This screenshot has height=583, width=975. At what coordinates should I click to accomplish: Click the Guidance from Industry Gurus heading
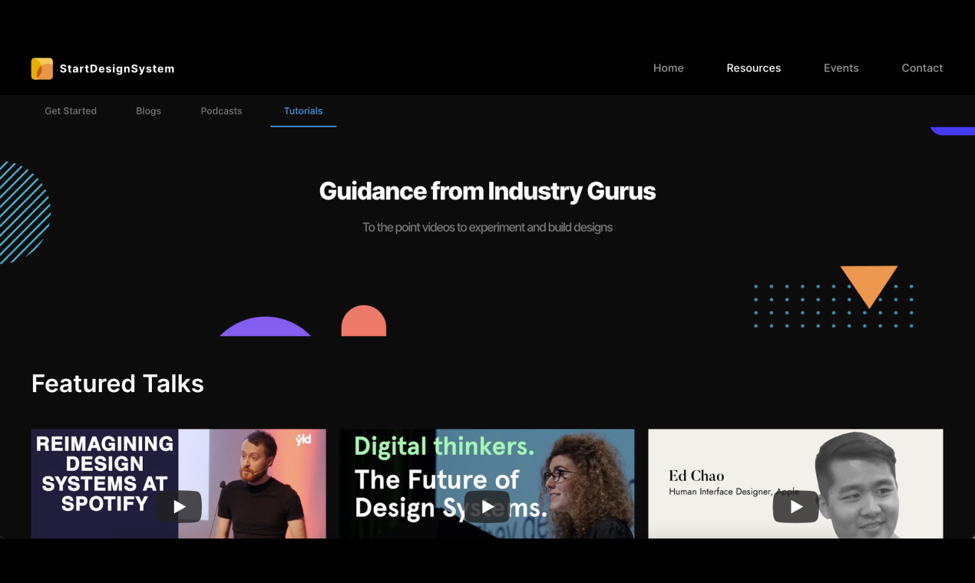point(487,191)
